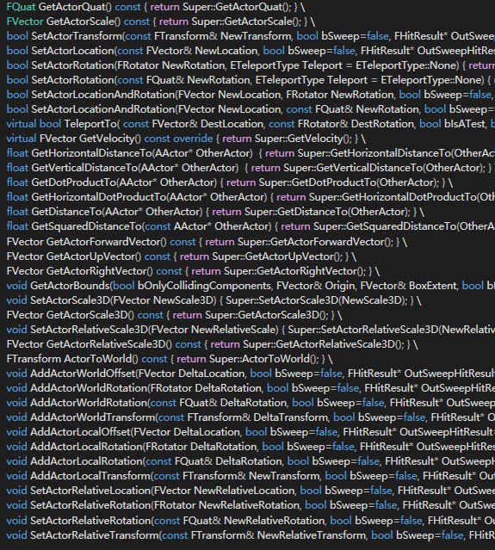The width and height of the screenshot is (495, 550).
Task: Click the GetVelocity function name
Action: coord(107,139)
